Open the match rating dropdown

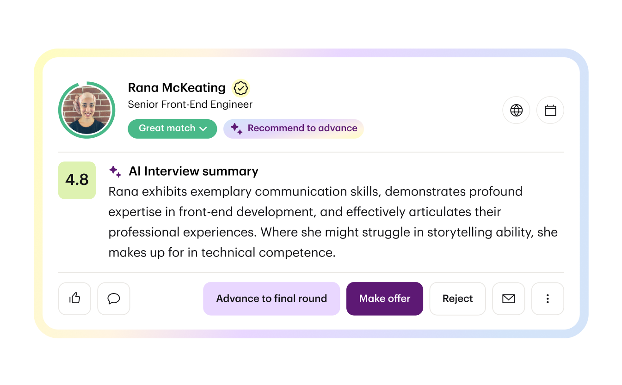point(172,128)
